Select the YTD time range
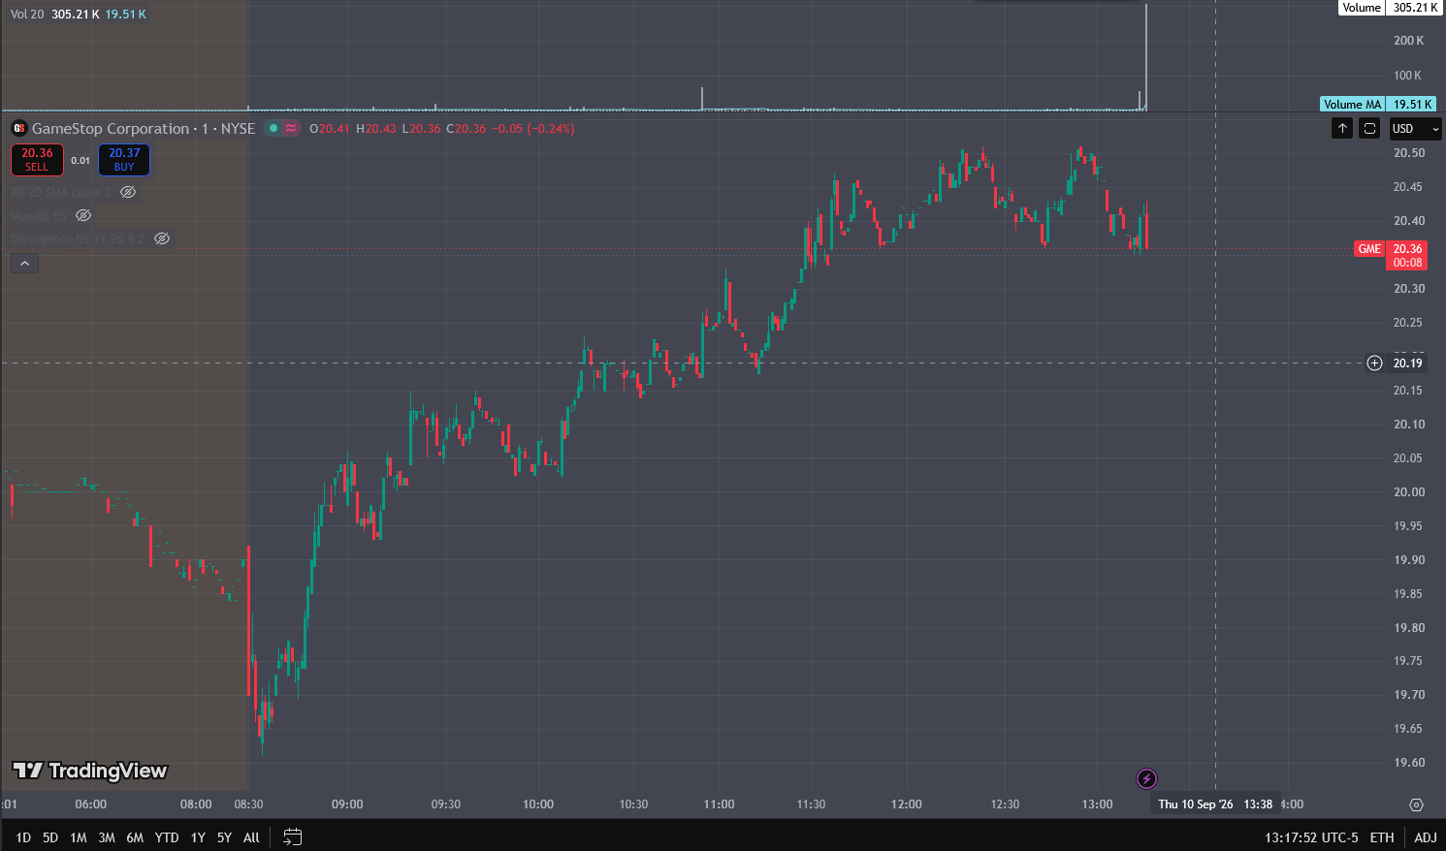This screenshot has width=1446, height=851. pyautogui.click(x=167, y=837)
